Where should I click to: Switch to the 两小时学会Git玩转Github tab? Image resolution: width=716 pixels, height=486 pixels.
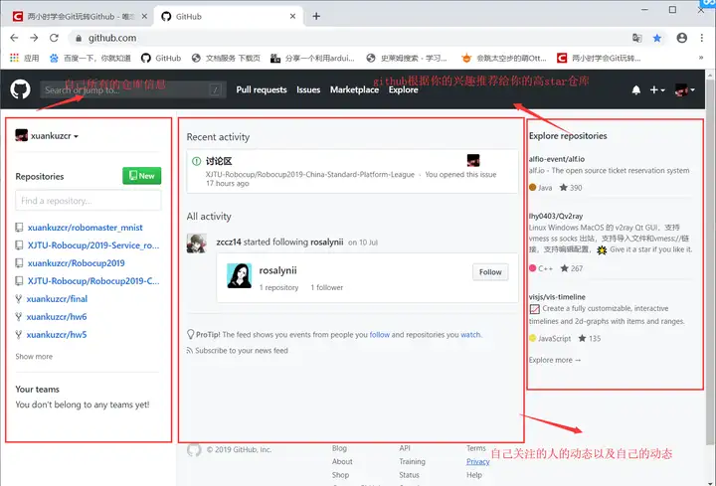pos(80,17)
